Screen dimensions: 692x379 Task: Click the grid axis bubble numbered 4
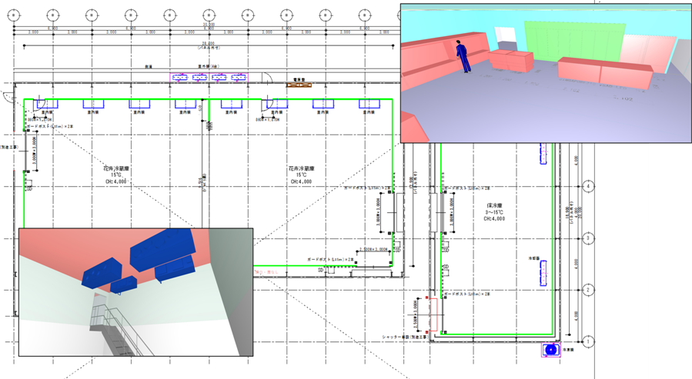tap(589, 186)
